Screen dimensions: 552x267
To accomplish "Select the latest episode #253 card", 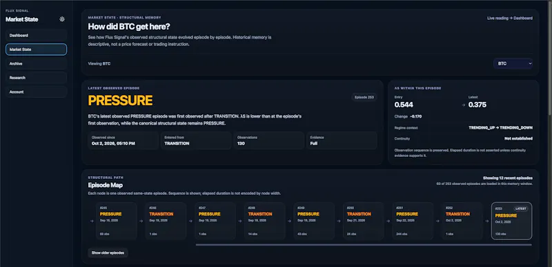I will tap(511, 221).
